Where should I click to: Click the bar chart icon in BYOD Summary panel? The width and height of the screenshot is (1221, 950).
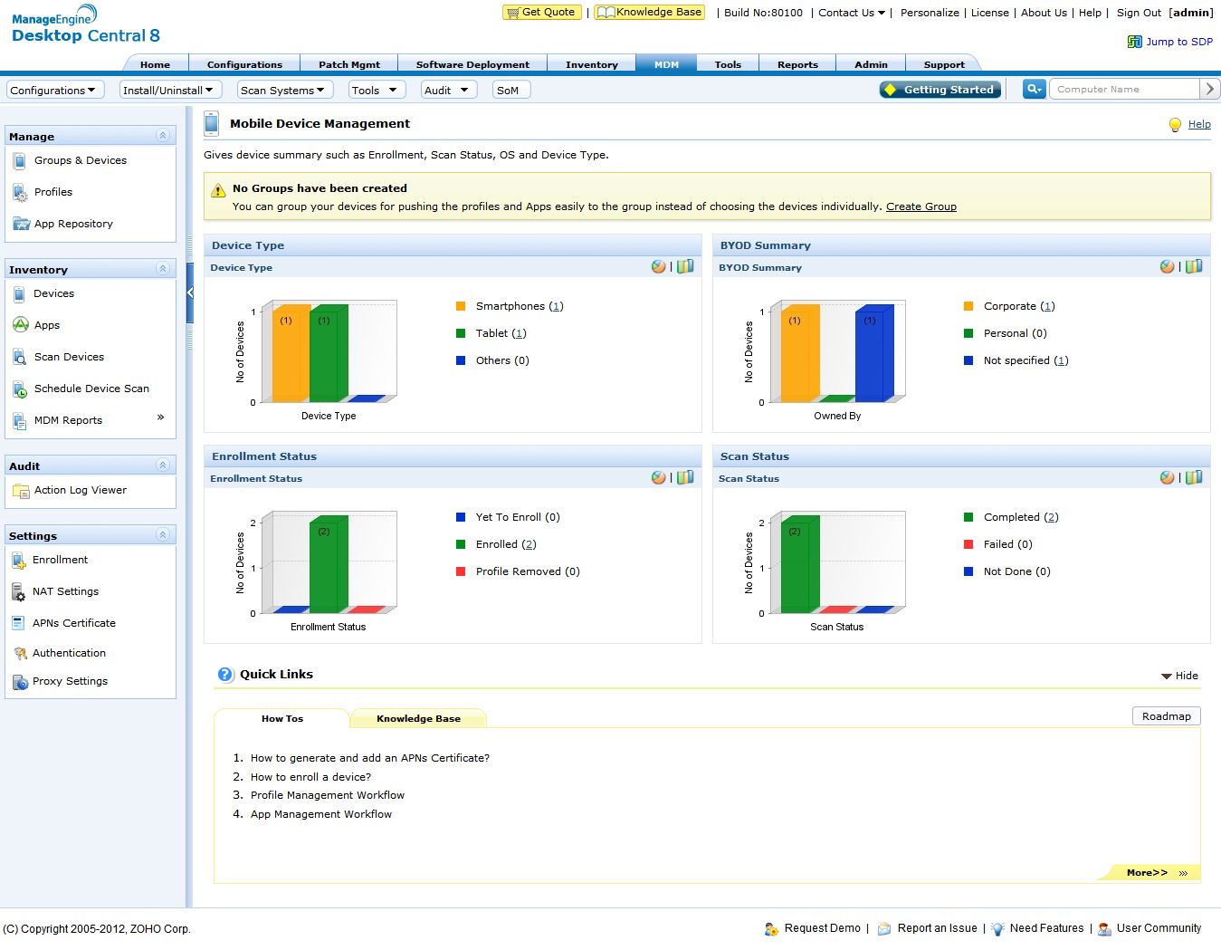coord(1194,267)
